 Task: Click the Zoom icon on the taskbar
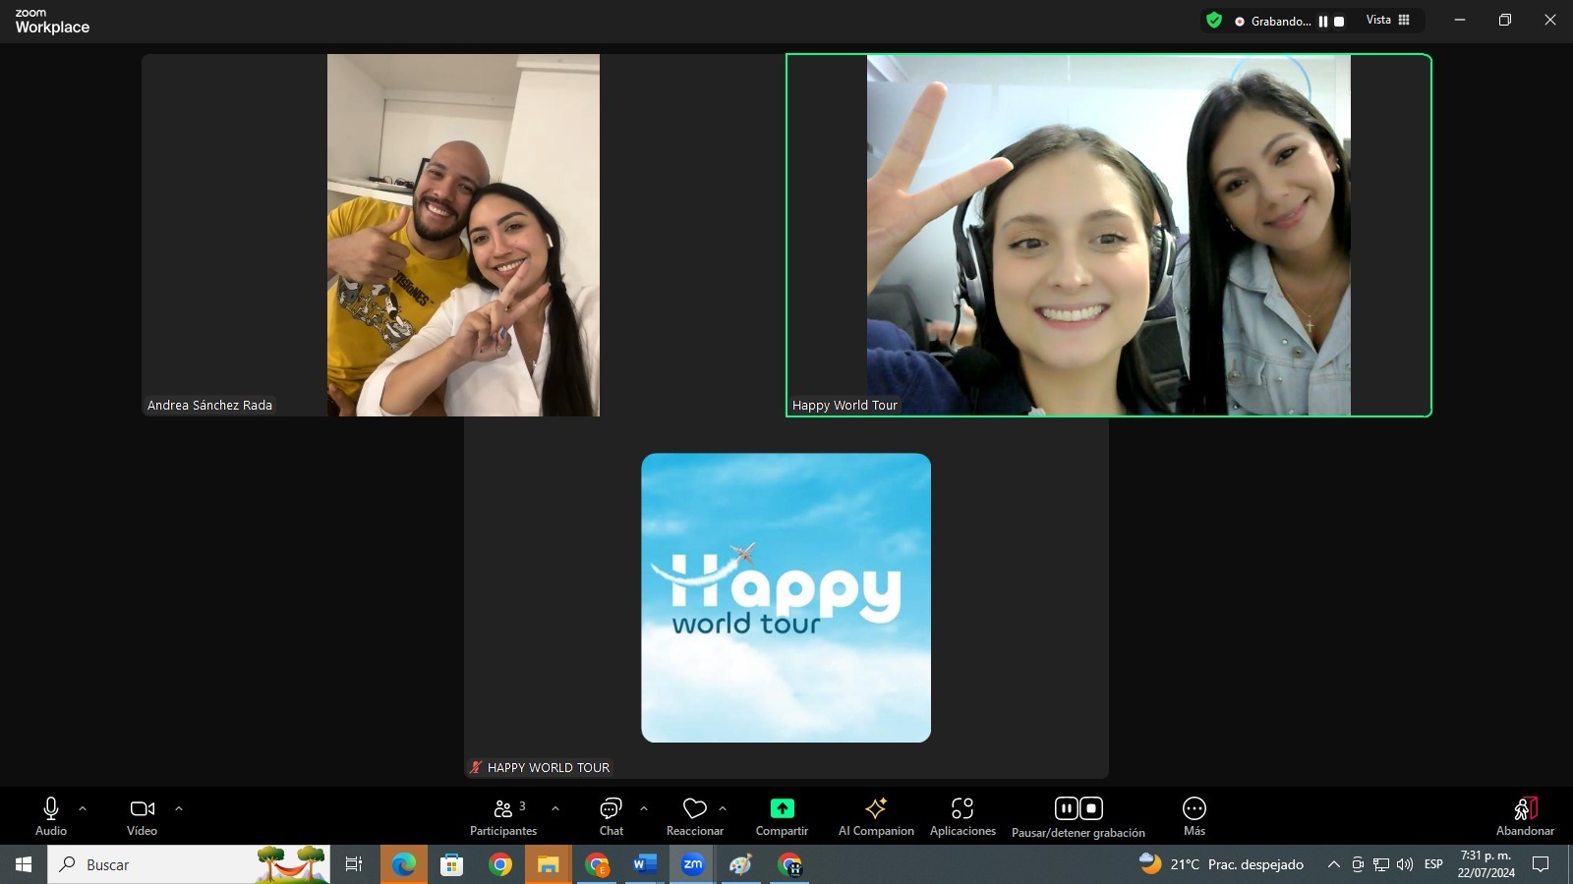pos(693,864)
